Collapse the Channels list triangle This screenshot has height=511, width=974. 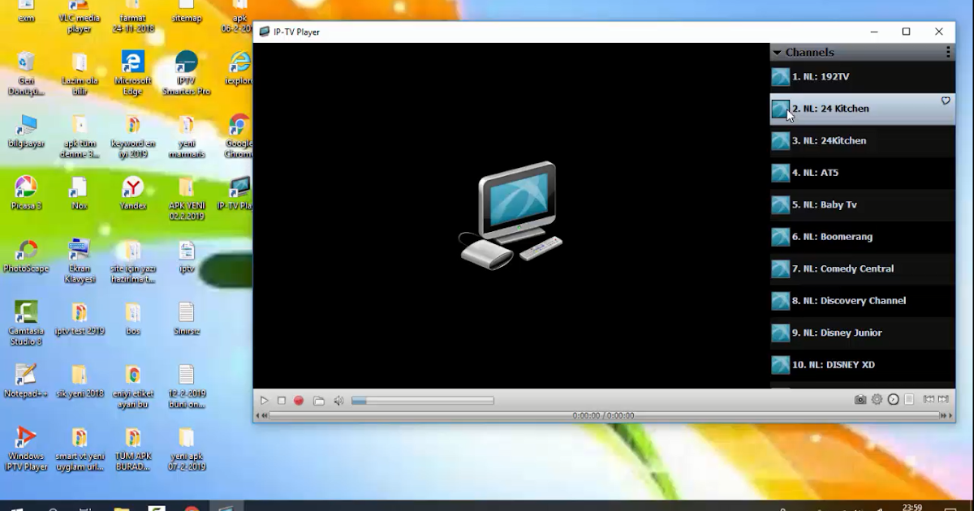coord(777,52)
